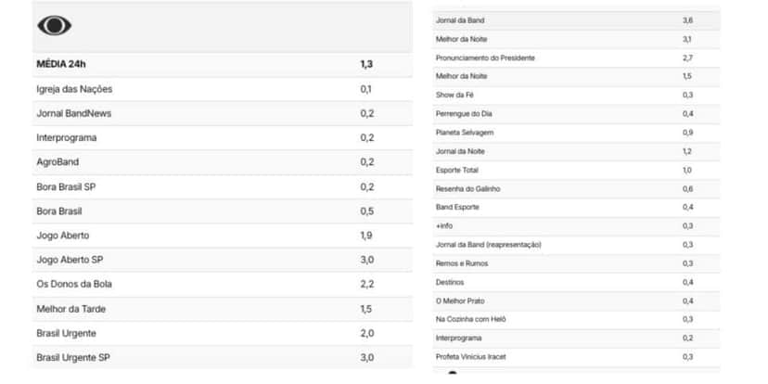The width and height of the screenshot is (768, 384).
Task: Click the O Melhor Prato entry
Action: pyautogui.click(x=577, y=301)
